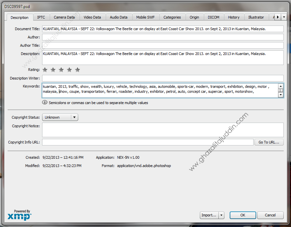Click the DSC09597.psd window title
The image size is (291, 227).
point(17,7)
